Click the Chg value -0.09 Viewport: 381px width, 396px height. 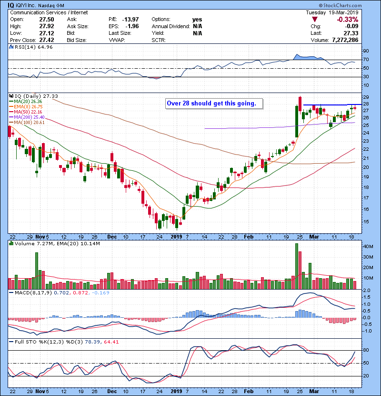(x=351, y=26)
